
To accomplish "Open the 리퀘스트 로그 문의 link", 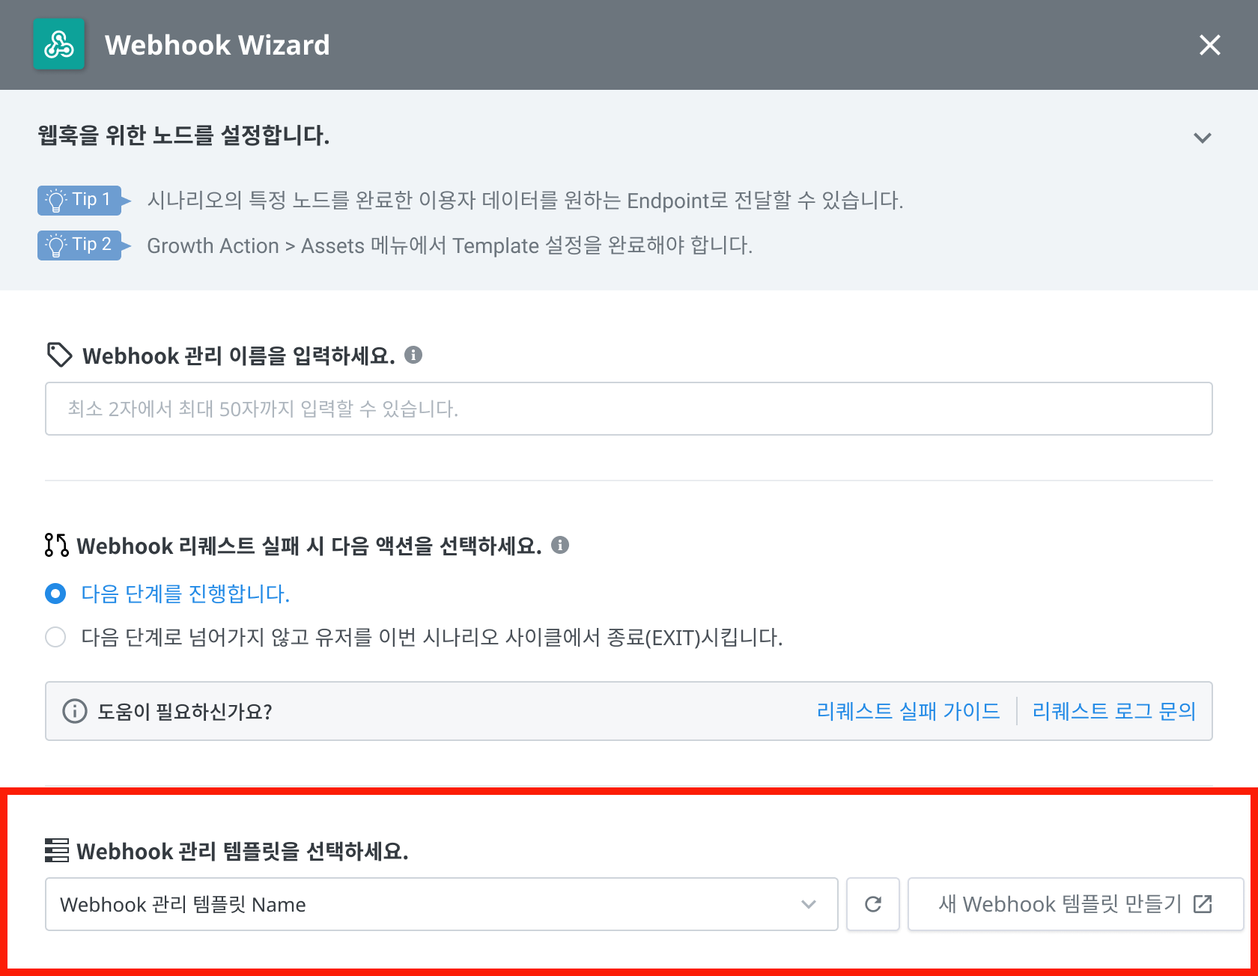I will pyautogui.click(x=1113, y=711).
